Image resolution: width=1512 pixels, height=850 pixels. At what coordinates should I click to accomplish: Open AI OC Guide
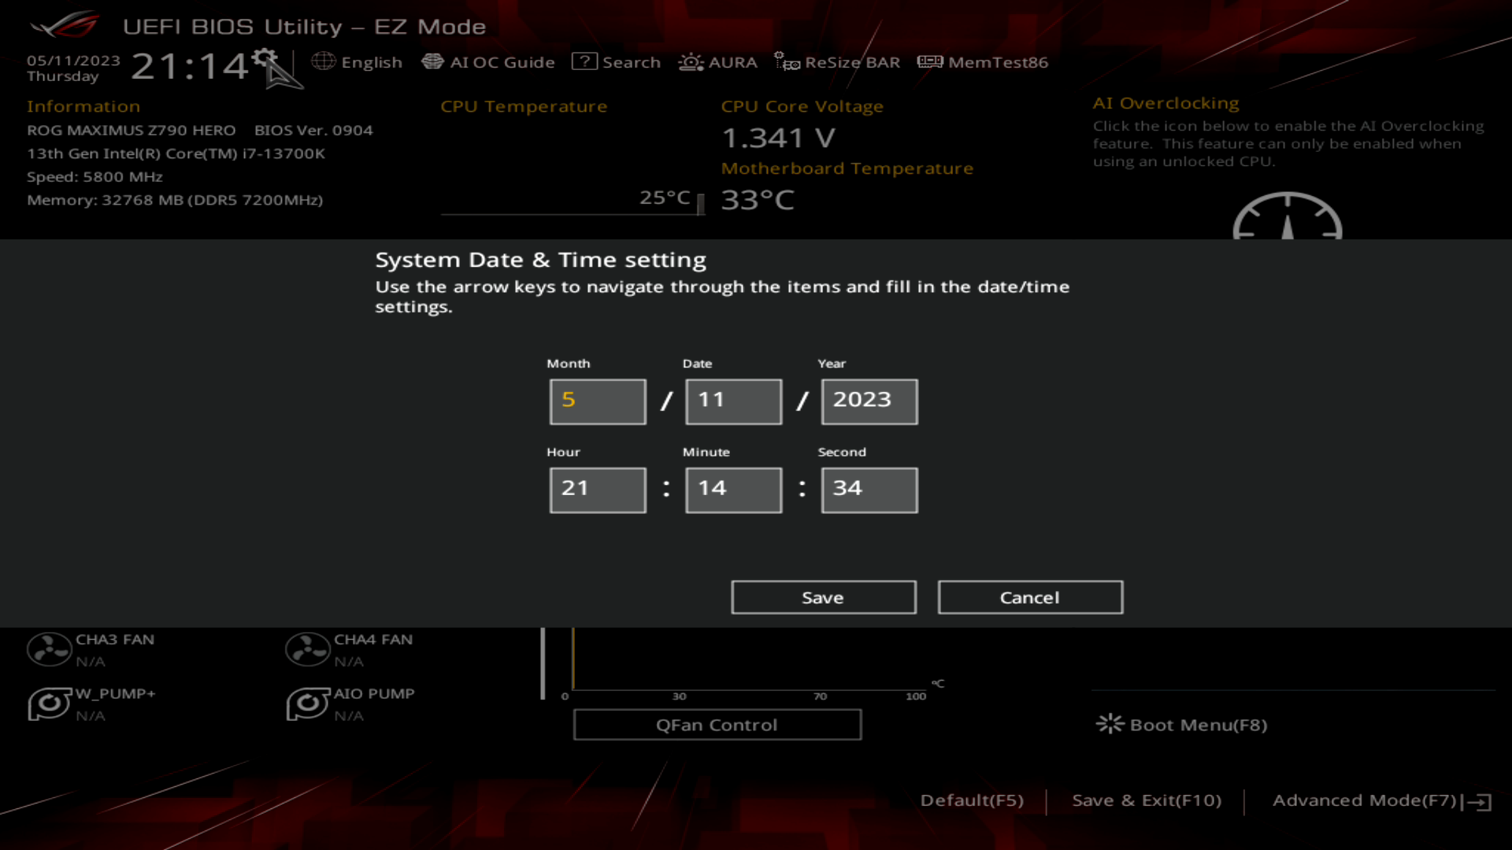click(x=502, y=62)
